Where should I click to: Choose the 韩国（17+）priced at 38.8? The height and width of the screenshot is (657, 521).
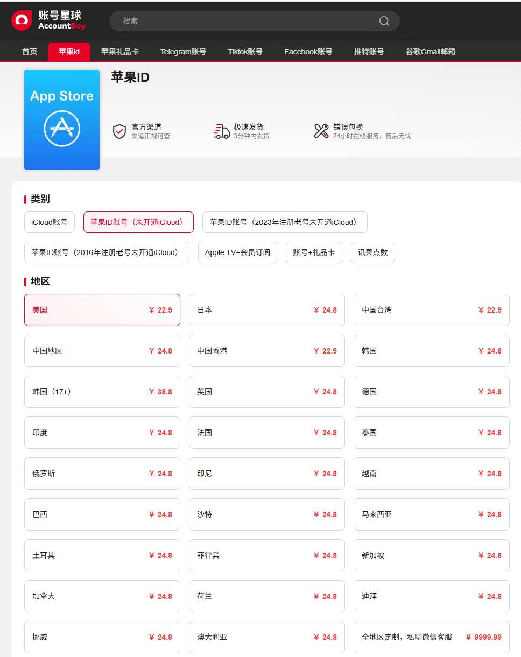coord(102,392)
